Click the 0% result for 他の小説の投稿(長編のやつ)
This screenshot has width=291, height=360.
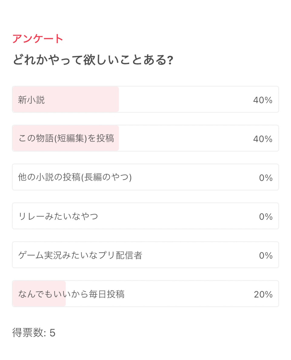[x=266, y=178]
